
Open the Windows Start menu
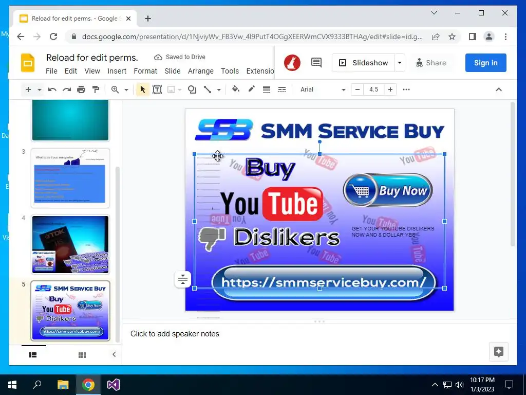12,385
